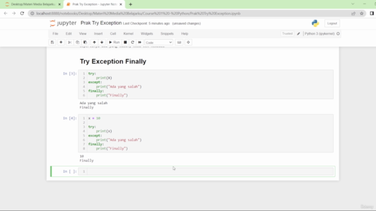Screen dimensions: 376x211
Task: Click the Python 3 (ipykernel) kernel name
Action: tap(320, 34)
